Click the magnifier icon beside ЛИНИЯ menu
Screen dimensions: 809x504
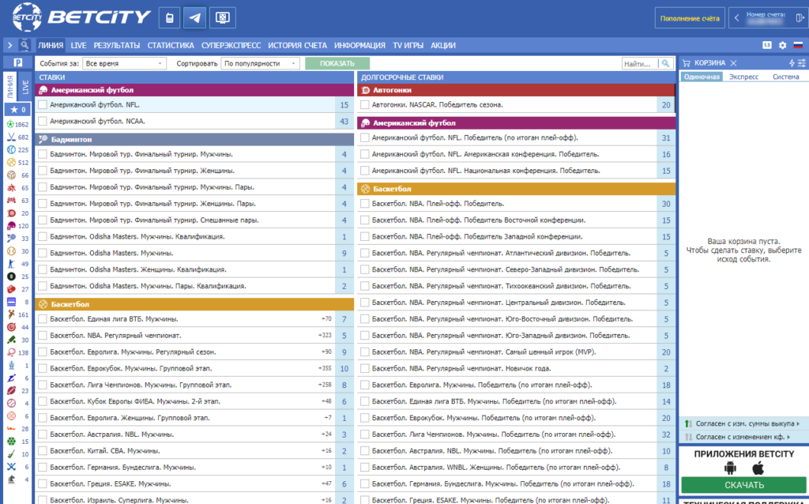pos(24,45)
